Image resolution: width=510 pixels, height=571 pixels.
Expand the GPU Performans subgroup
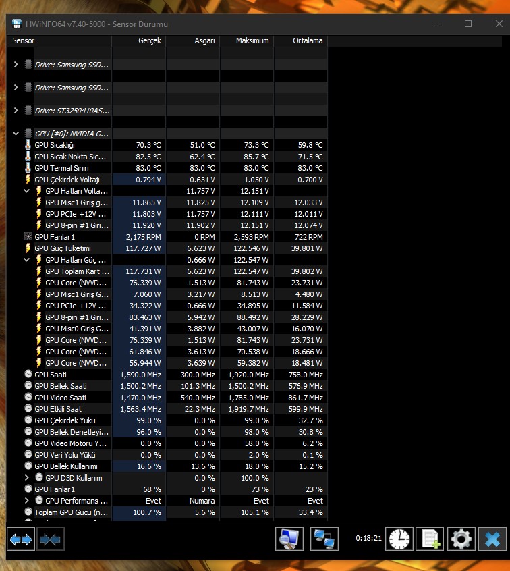click(x=26, y=500)
